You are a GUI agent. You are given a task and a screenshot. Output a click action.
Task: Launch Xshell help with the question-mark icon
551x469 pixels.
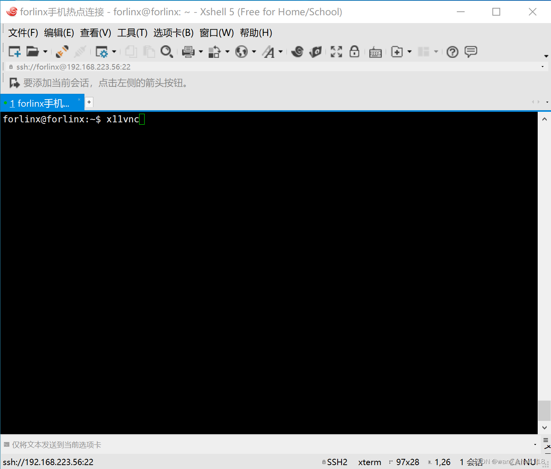tap(452, 51)
